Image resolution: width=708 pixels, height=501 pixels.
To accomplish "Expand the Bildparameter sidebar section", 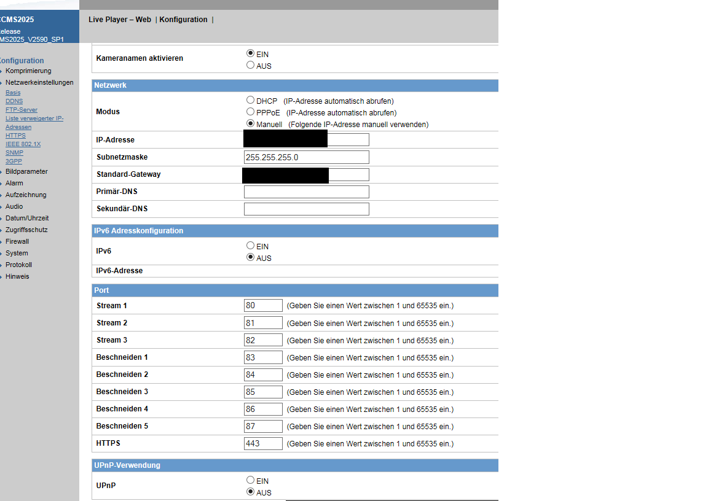I will click(x=26, y=171).
